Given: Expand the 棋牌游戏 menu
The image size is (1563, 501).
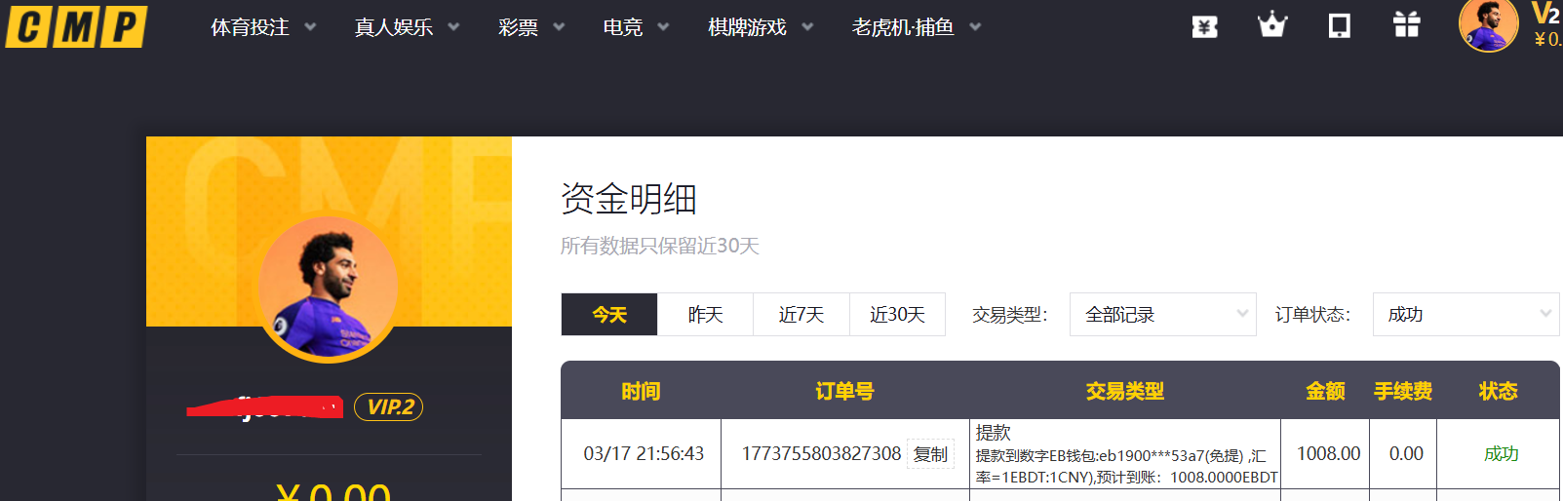Looking at the screenshot, I should pos(760,27).
